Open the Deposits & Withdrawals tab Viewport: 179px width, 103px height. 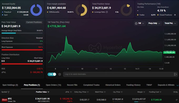tap(166, 85)
